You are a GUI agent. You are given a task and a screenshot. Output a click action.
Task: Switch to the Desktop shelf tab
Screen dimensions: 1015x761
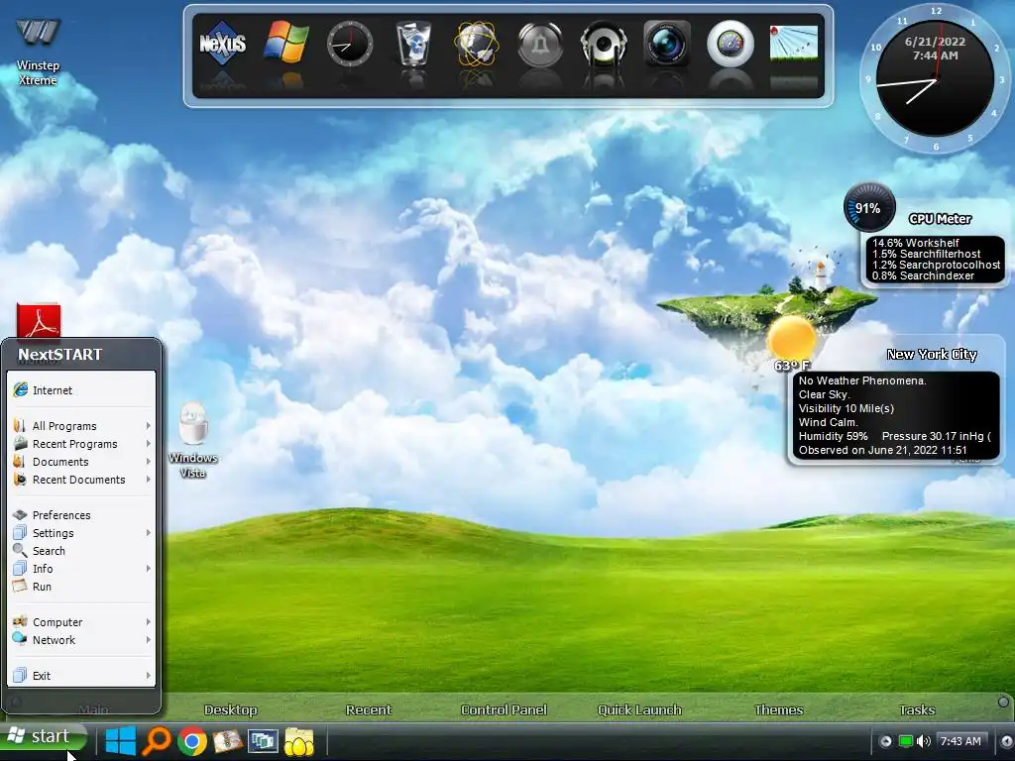(230, 709)
